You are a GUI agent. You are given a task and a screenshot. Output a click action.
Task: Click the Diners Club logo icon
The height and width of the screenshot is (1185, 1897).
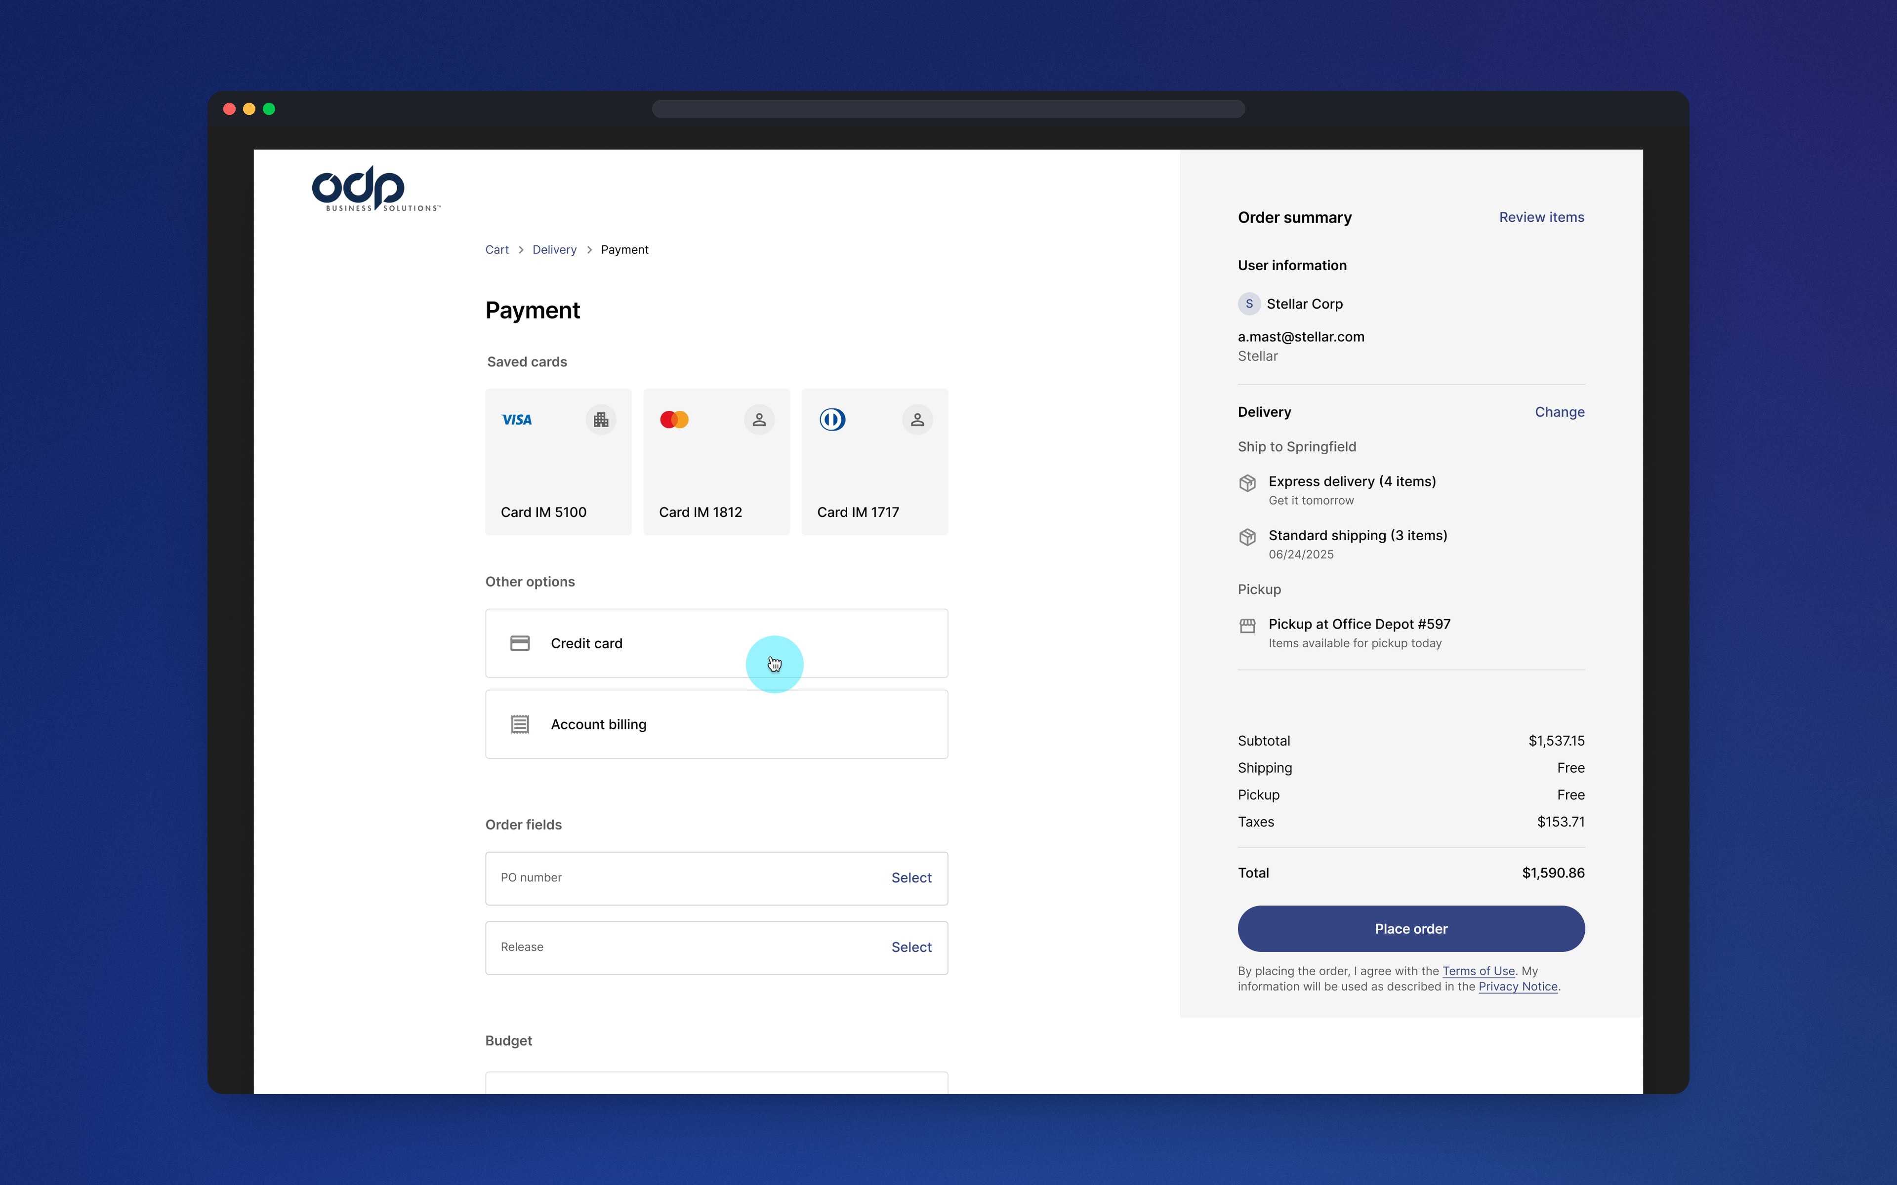pos(832,420)
